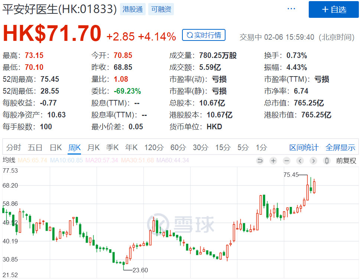This screenshot has height=279, width=360.
Task: Open 区间统计 range statistics
Action: click(304, 147)
